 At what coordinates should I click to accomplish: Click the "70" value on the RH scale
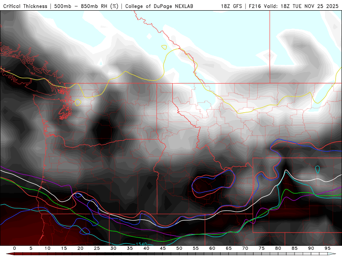(245, 248)
